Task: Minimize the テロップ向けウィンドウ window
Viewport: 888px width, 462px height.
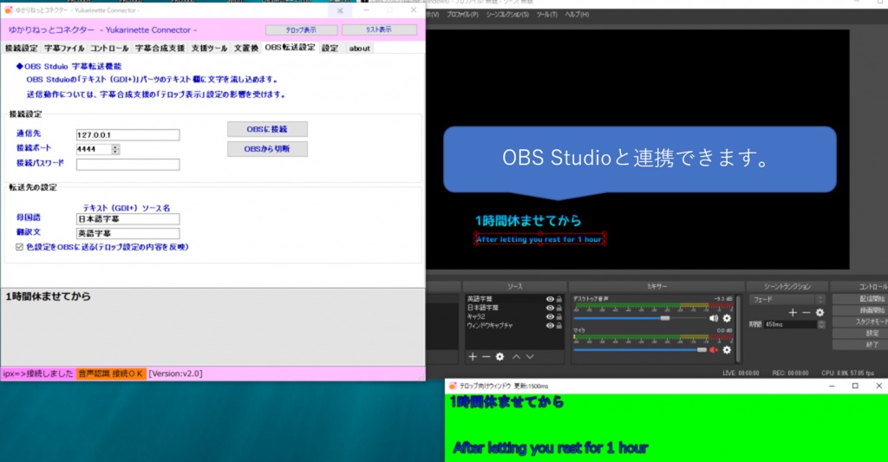Action: click(832, 386)
